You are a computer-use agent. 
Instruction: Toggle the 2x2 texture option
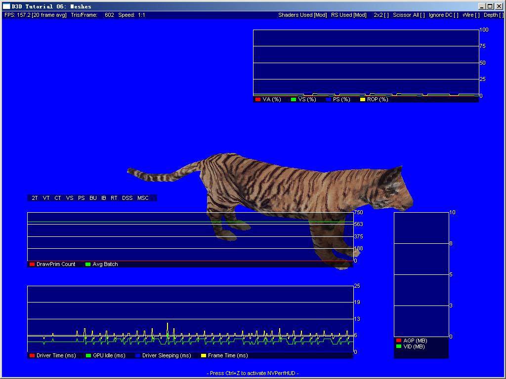coord(381,15)
